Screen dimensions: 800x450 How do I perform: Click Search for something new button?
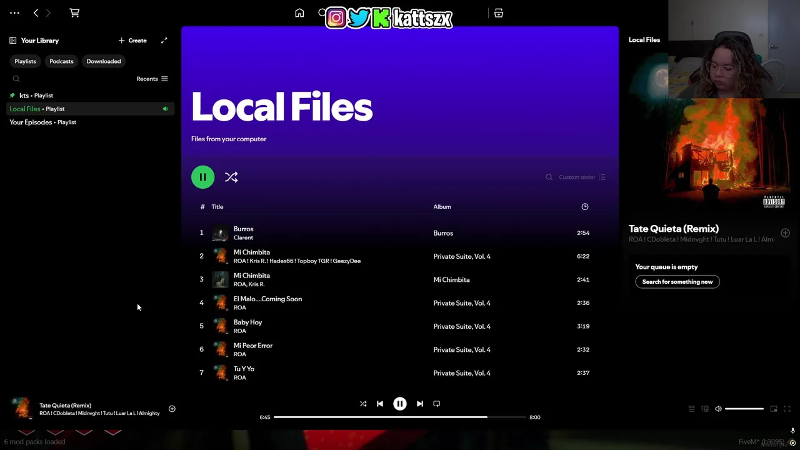[677, 282]
